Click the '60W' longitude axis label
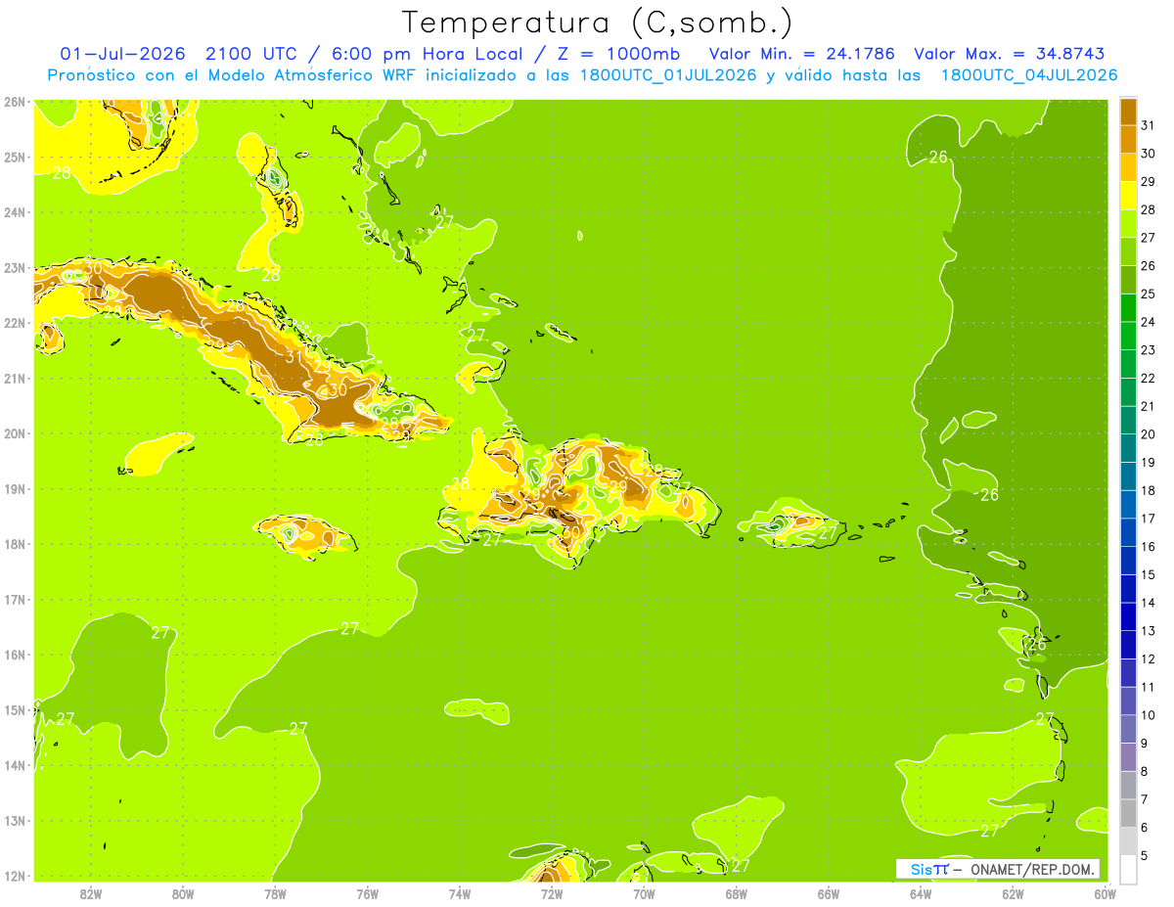Image resolution: width=1174 pixels, height=907 pixels. (x=1106, y=893)
